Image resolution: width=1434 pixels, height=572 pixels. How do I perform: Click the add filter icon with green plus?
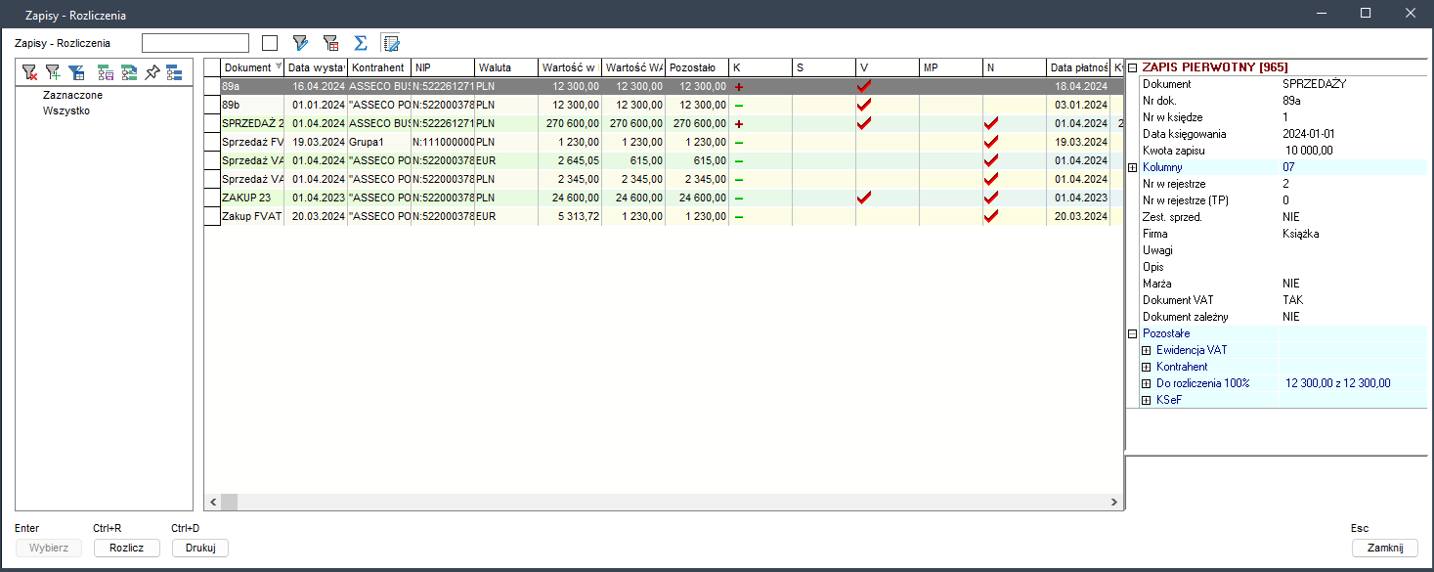[x=53, y=72]
